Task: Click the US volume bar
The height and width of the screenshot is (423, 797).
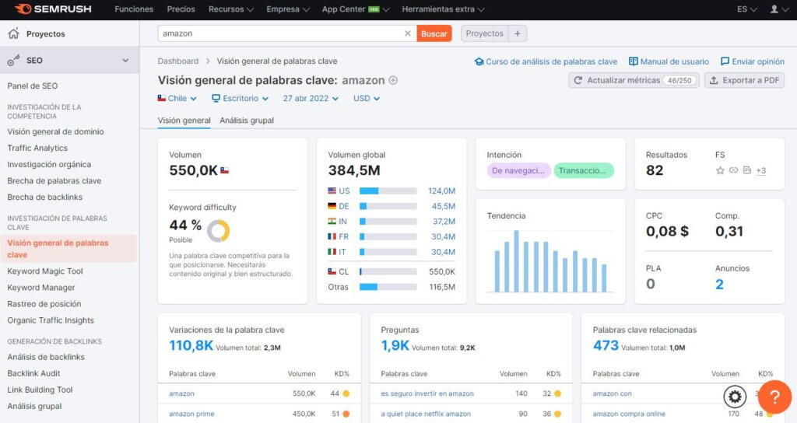Action: point(388,191)
